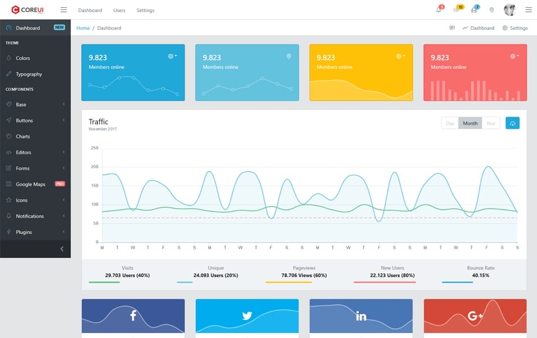Viewport: 537px width, 338px height.
Task: Click the user avatar in the header
Action: click(x=510, y=10)
